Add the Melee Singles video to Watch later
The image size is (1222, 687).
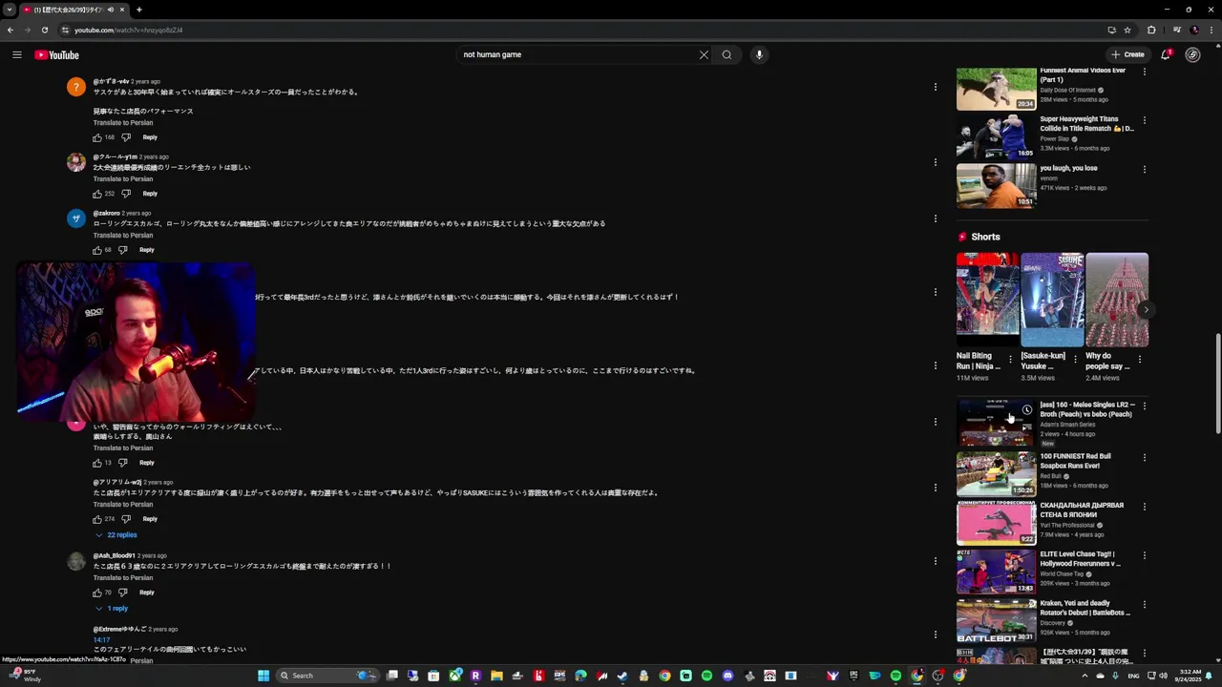(1026, 409)
